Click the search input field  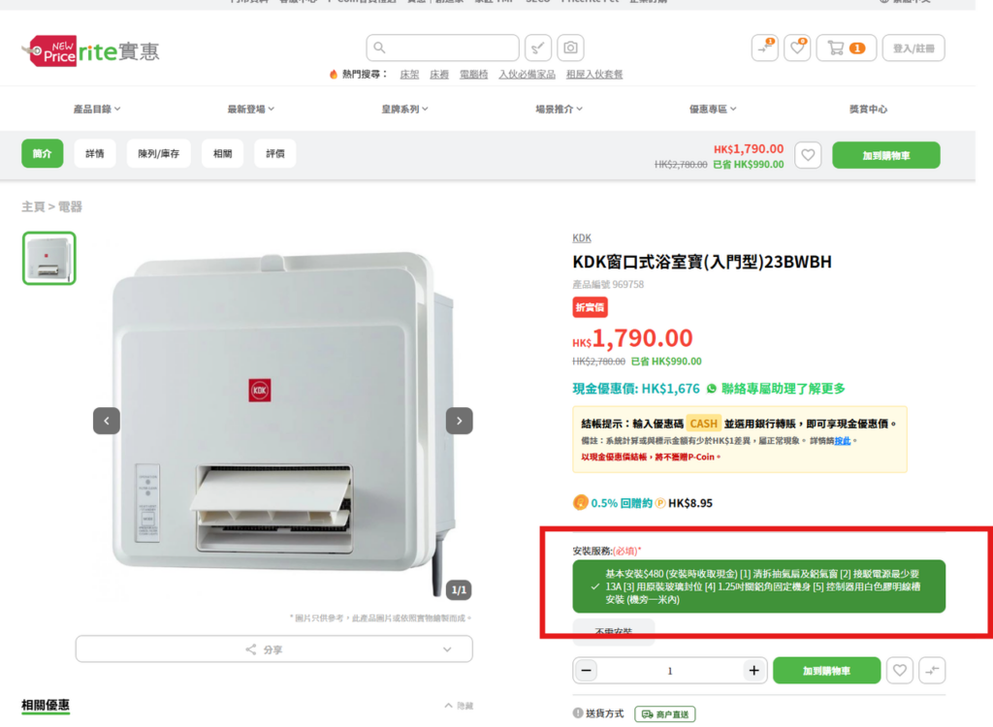point(442,47)
